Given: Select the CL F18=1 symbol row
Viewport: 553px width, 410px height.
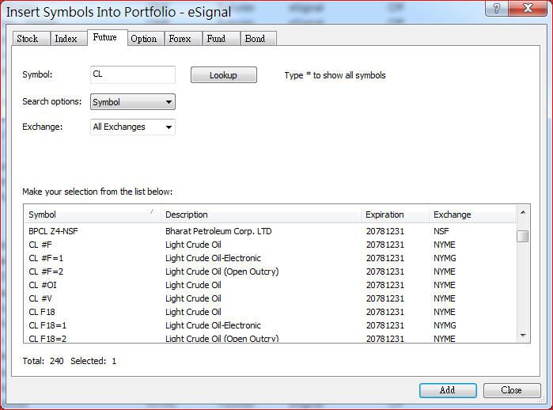Looking at the screenshot, I should pyautogui.click(x=270, y=325).
